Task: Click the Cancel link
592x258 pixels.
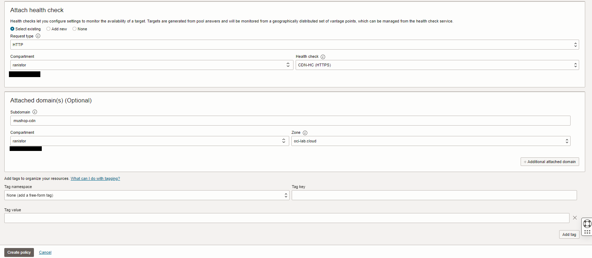Action: tap(45, 252)
